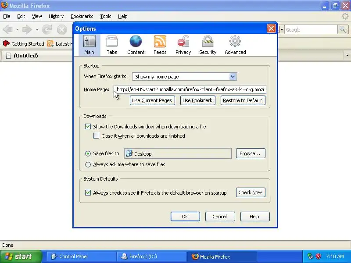The width and height of the screenshot is (351, 263).
Task: Click the Back arrow in Firefox toolbar
Action: [x=8, y=29]
